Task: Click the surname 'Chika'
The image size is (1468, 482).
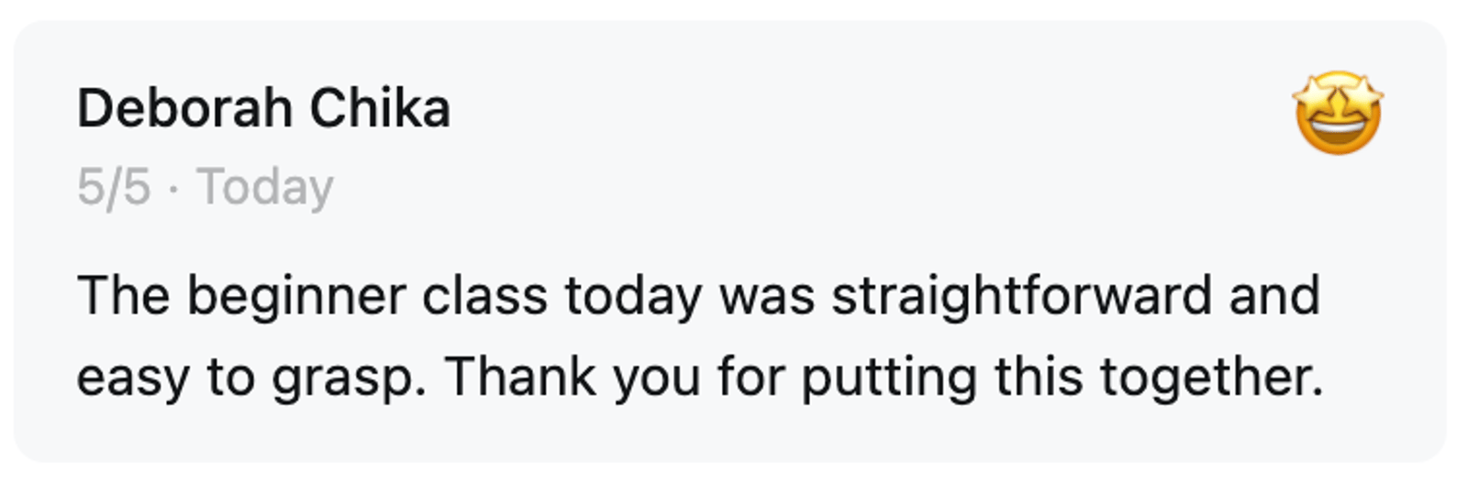Action: pyautogui.click(x=379, y=109)
